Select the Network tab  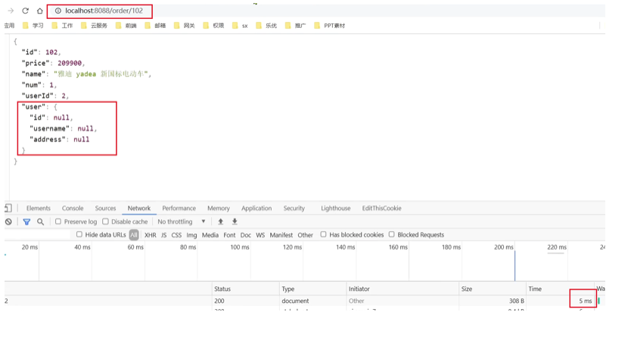coord(139,209)
